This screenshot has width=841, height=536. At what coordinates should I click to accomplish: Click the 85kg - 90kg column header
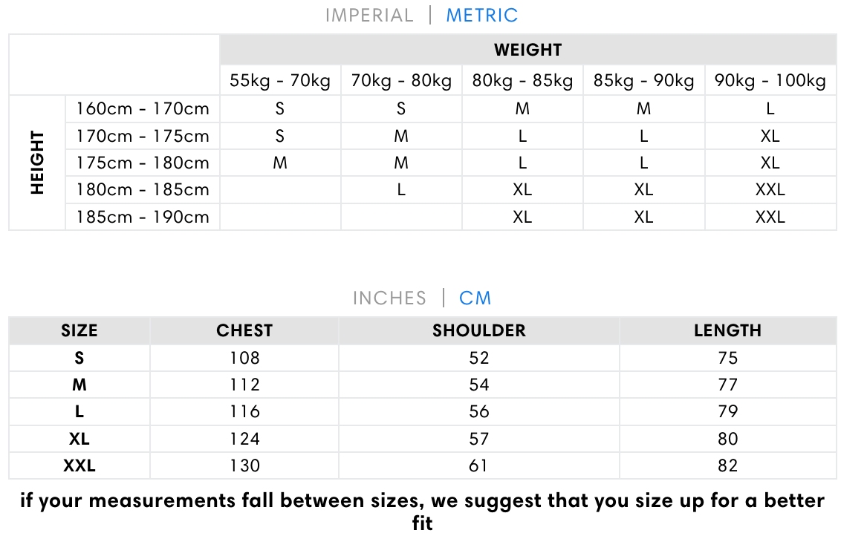coord(643,81)
